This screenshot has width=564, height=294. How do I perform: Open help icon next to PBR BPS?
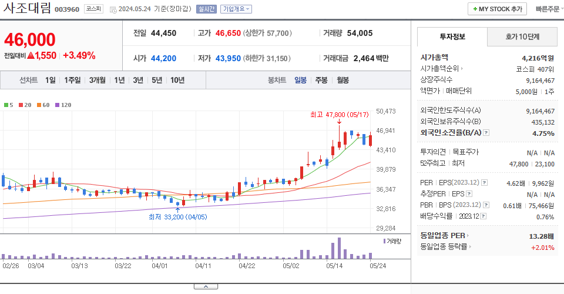pyautogui.click(x=486, y=205)
